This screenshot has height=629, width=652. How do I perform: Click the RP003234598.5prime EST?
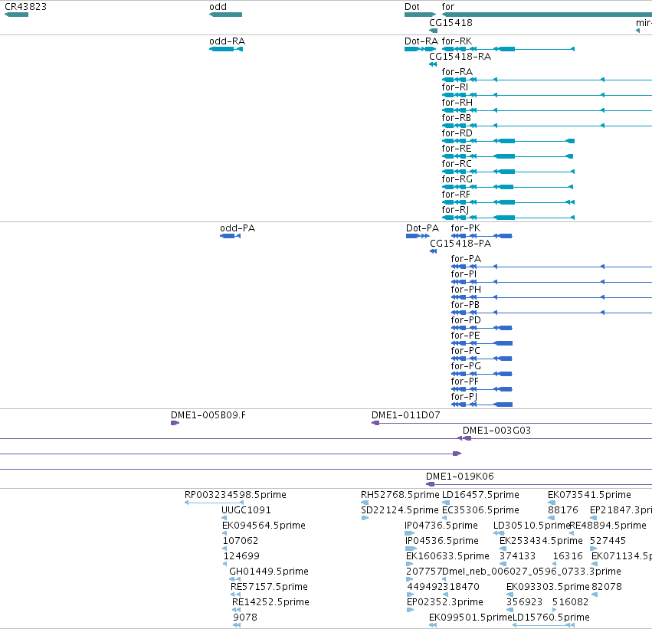tap(215, 503)
